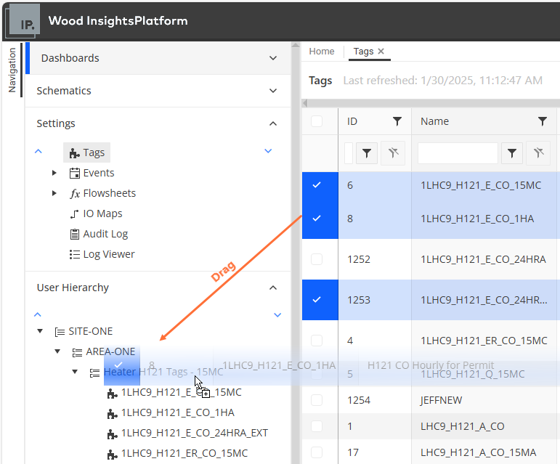Click tag icon for 1LHC9_H121_E_CO_24HRA_EXT in hierarchy

[x=112, y=434]
